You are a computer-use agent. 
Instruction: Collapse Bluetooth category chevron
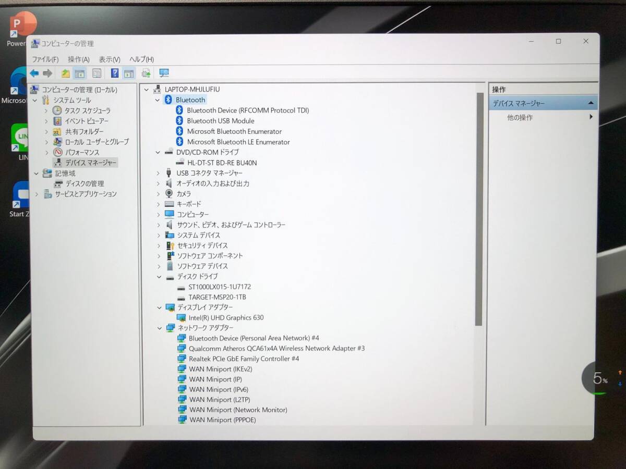[158, 100]
